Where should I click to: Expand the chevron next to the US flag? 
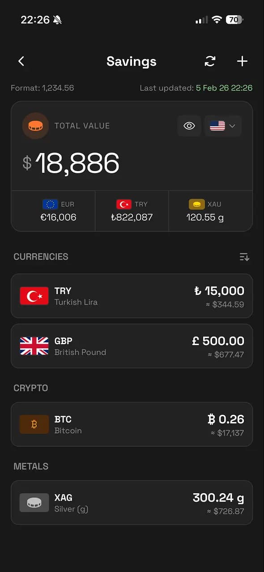[x=233, y=126]
